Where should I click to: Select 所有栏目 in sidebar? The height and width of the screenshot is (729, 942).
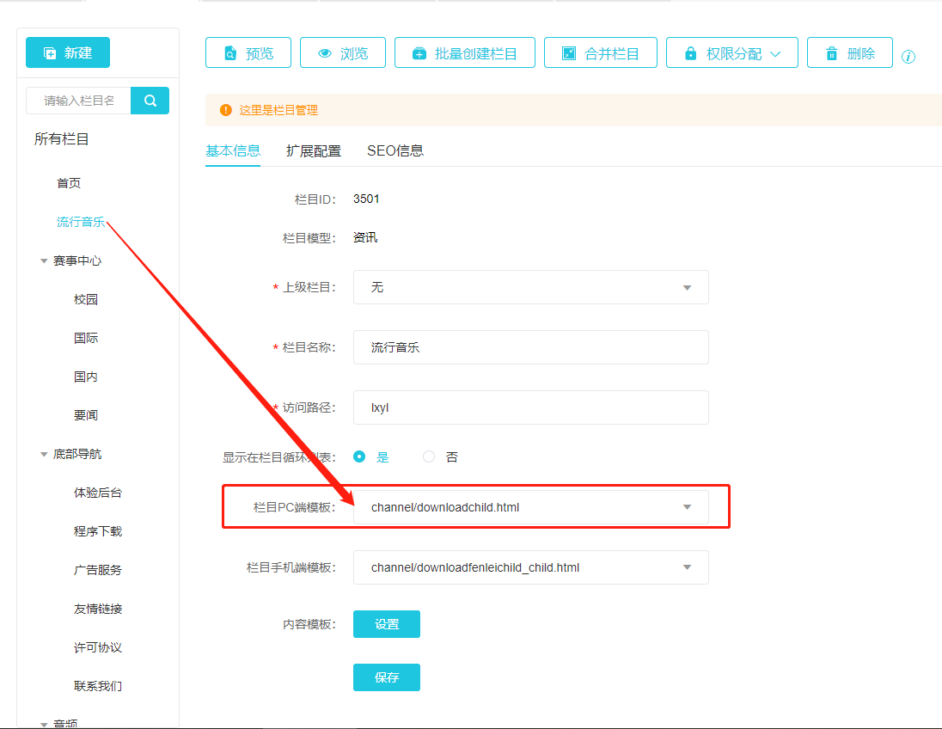[61, 139]
